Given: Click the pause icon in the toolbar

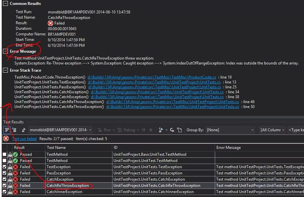Looking at the screenshot, I should tap(144, 130).
